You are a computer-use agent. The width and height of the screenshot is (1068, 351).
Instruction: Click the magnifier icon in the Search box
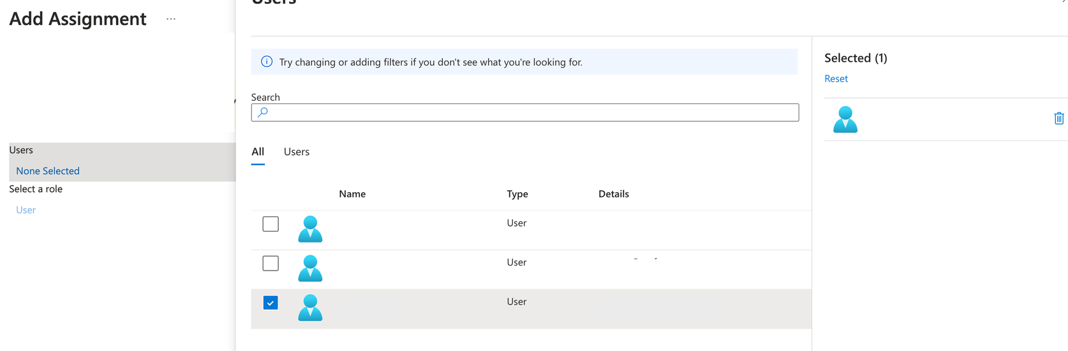(263, 112)
